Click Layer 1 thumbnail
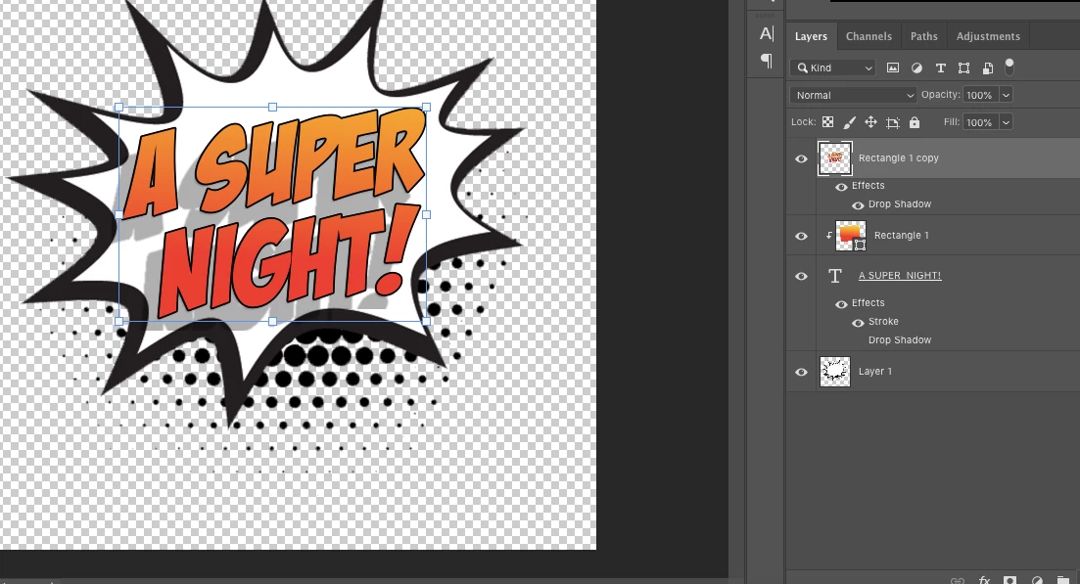The image size is (1080, 584). point(835,372)
